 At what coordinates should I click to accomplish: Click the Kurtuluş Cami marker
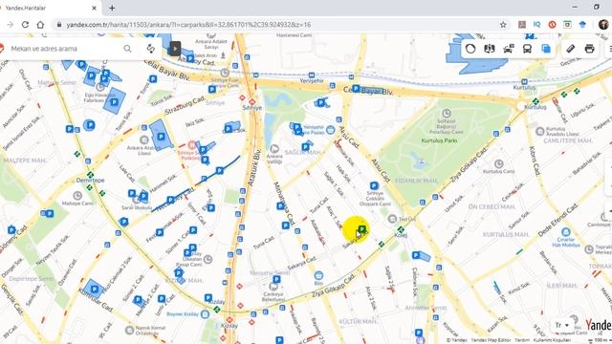[x=498, y=163]
